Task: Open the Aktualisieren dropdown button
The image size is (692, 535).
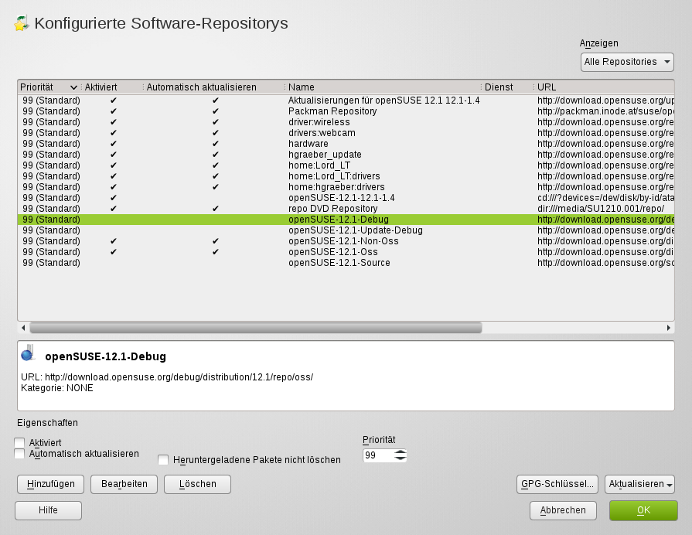Action: [639, 484]
